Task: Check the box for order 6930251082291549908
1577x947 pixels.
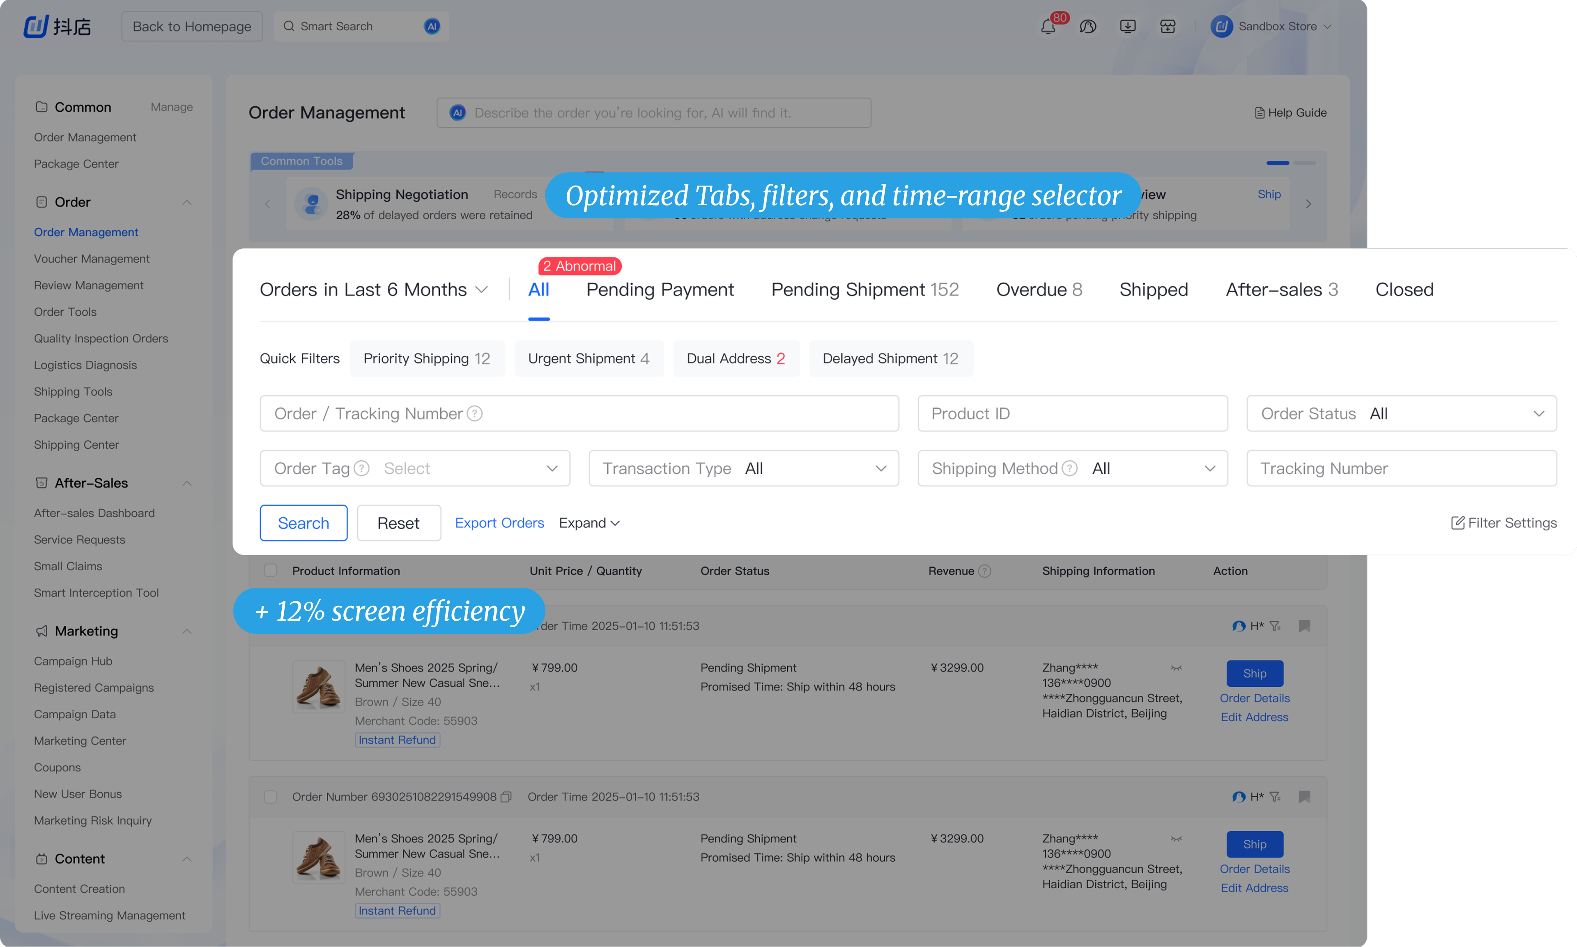Action: 271,797
